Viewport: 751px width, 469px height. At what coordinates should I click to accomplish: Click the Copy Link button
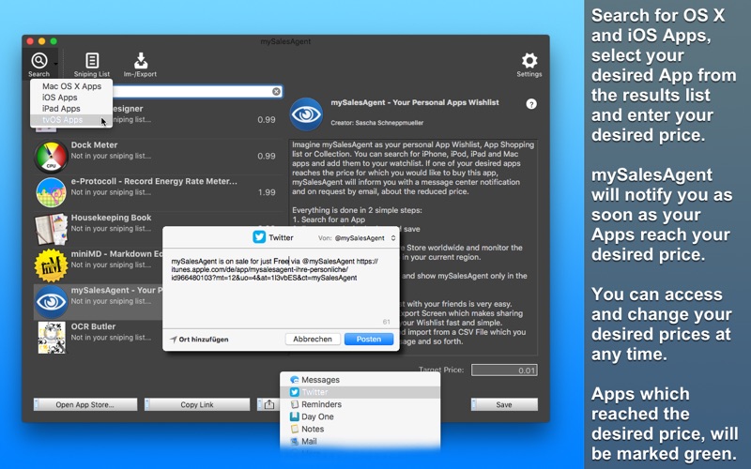(197, 404)
